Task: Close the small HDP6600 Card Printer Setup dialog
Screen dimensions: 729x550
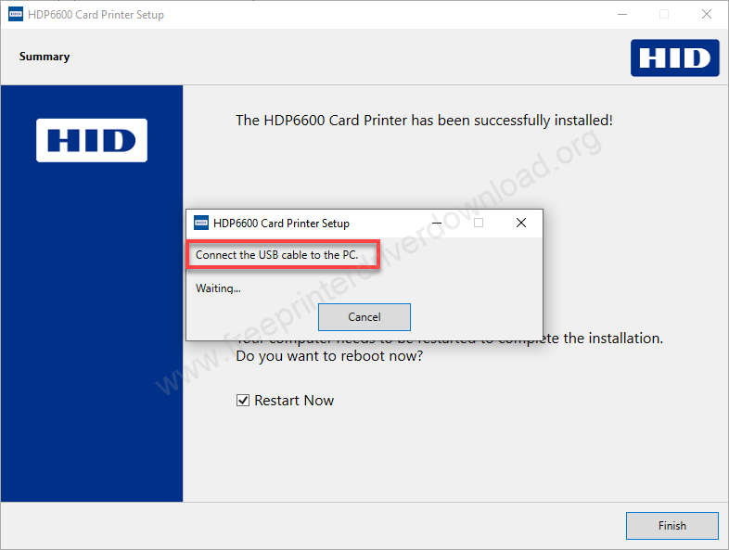Action: [521, 224]
